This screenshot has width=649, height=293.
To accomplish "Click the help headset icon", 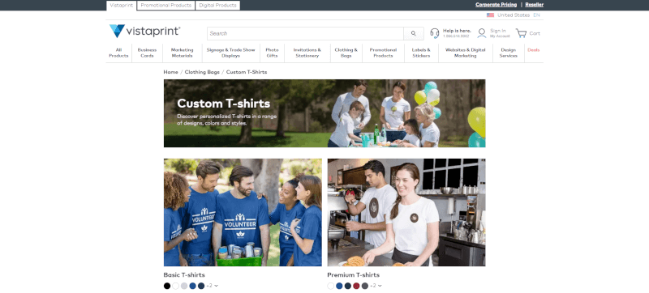I will pyautogui.click(x=435, y=33).
